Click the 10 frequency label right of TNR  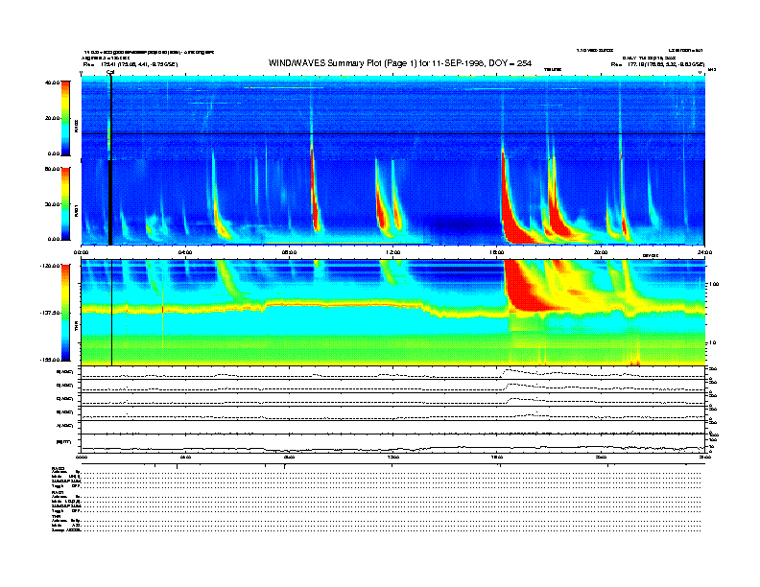pos(712,343)
